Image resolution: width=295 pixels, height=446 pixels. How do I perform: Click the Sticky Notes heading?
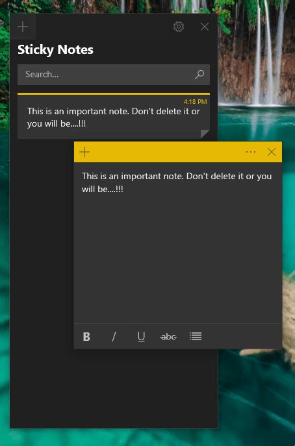[55, 50]
